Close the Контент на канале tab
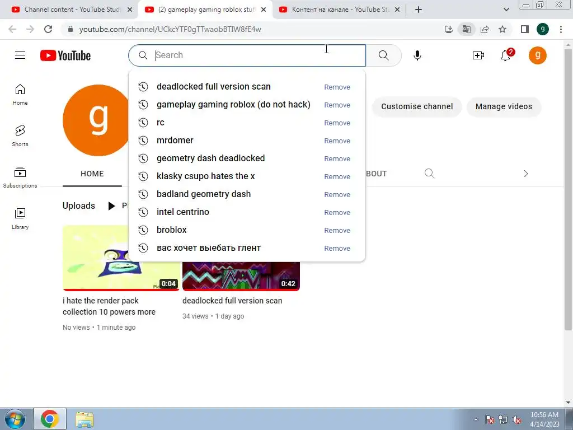This screenshot has width=573, height=430. point(397,10)
